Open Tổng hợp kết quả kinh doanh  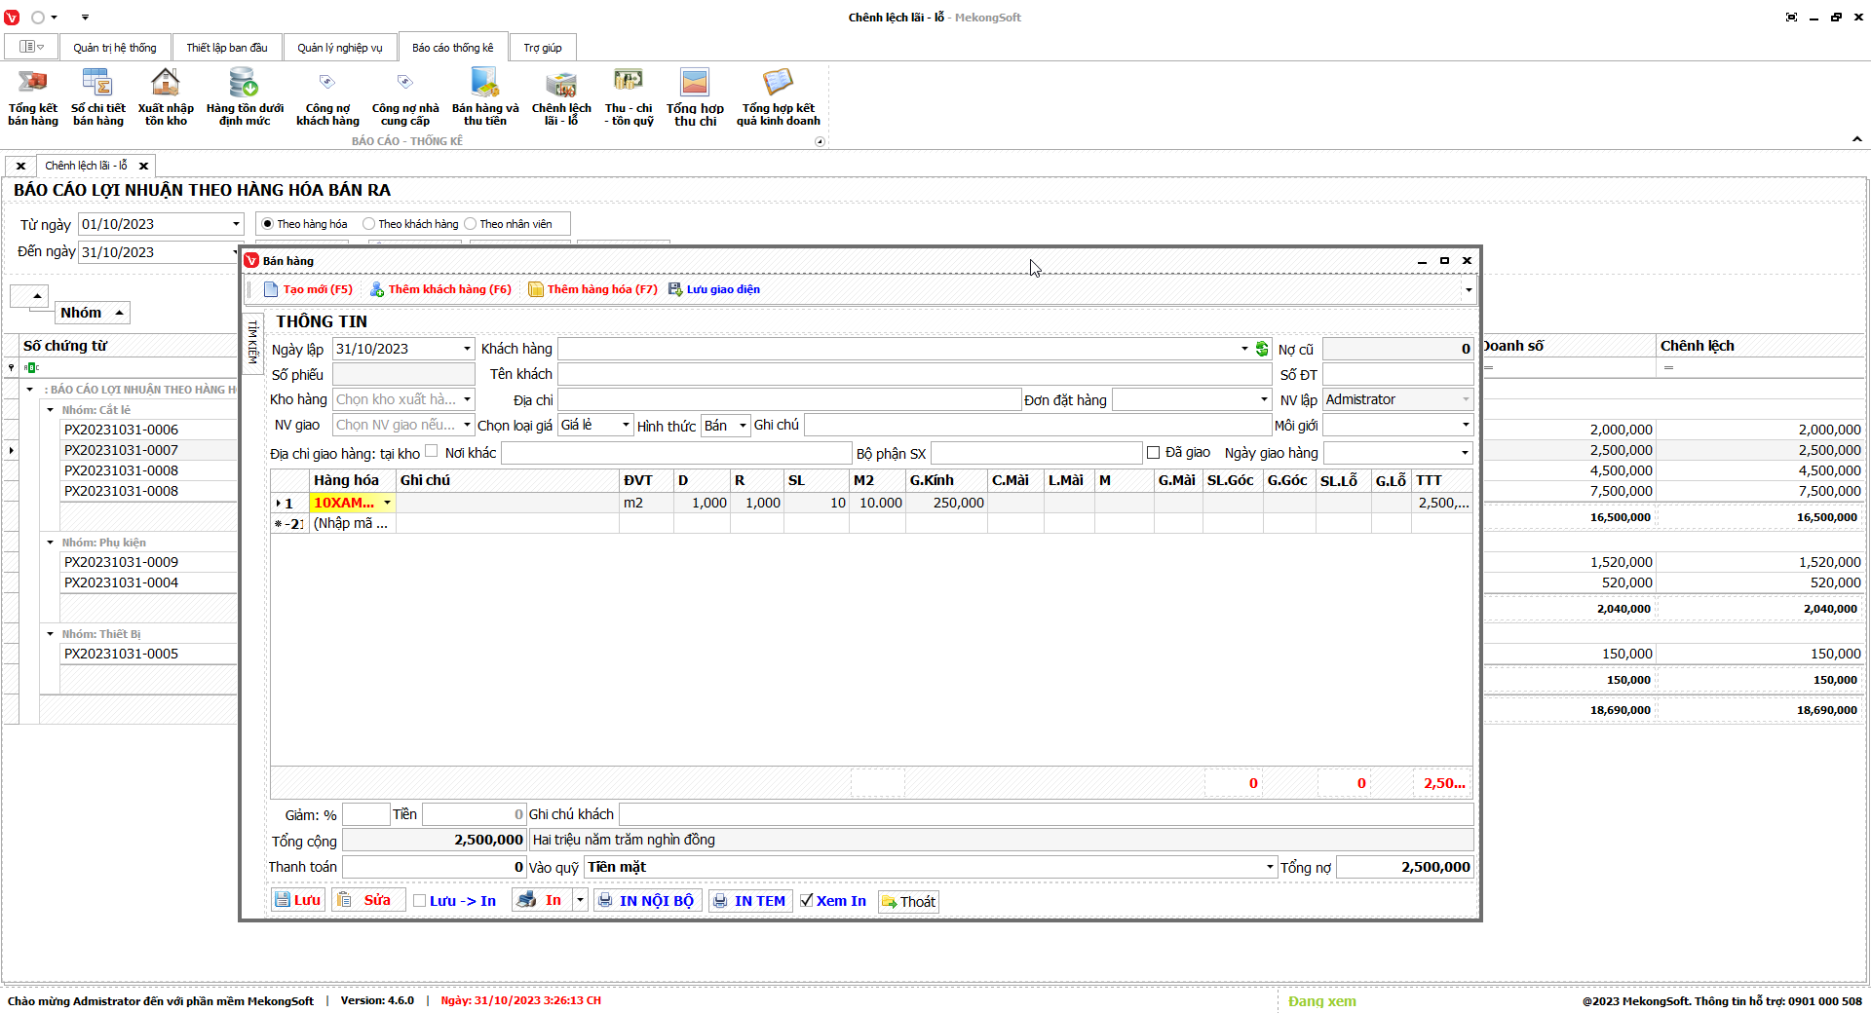(x=778, y=96)
